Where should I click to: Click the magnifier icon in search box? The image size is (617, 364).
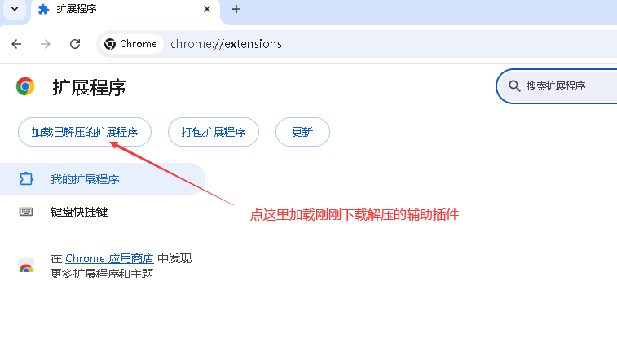tap(514, 86)
